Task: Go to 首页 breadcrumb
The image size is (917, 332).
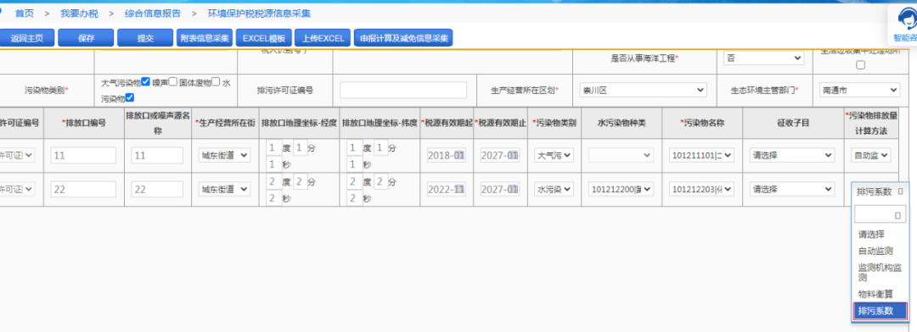Action: coord(25,13)
